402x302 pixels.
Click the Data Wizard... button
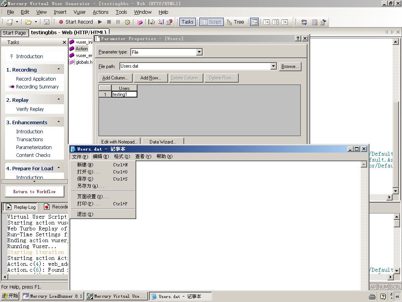(x=163, y=142)
